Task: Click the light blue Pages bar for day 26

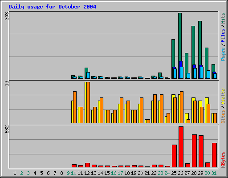Action: tap(182, 73)
